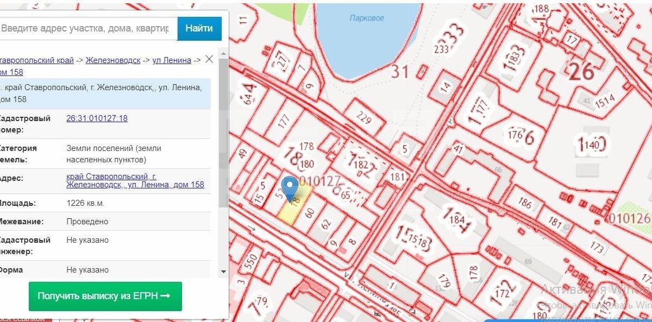Screen dimensions: 652x322
Task: Open the ул Ленина breadcrumb link
Action: pyautogui.click(x=172, y=60)
